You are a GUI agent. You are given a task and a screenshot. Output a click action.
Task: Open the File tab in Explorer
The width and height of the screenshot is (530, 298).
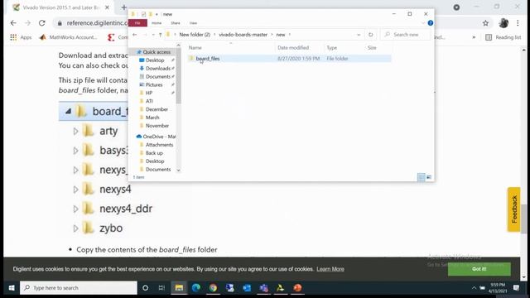coord(137,23)
